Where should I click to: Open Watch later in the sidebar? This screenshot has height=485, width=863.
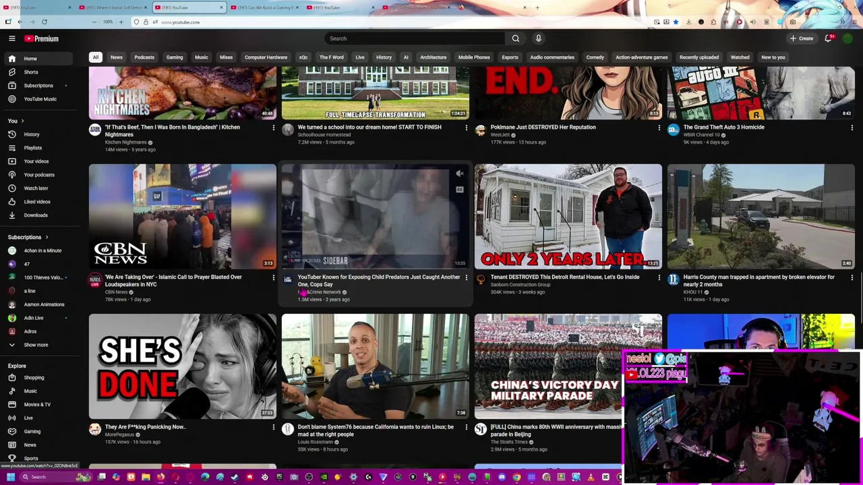[38, 188]
